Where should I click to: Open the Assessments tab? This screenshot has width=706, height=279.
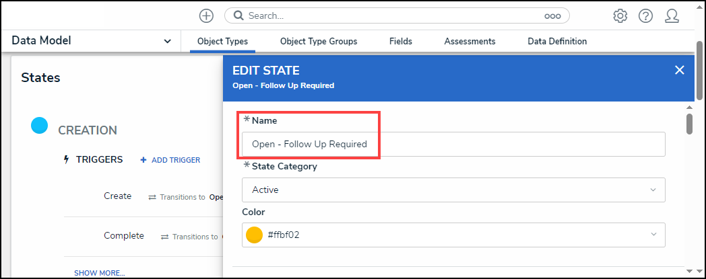pyautogui.click(x=470, y=42)
